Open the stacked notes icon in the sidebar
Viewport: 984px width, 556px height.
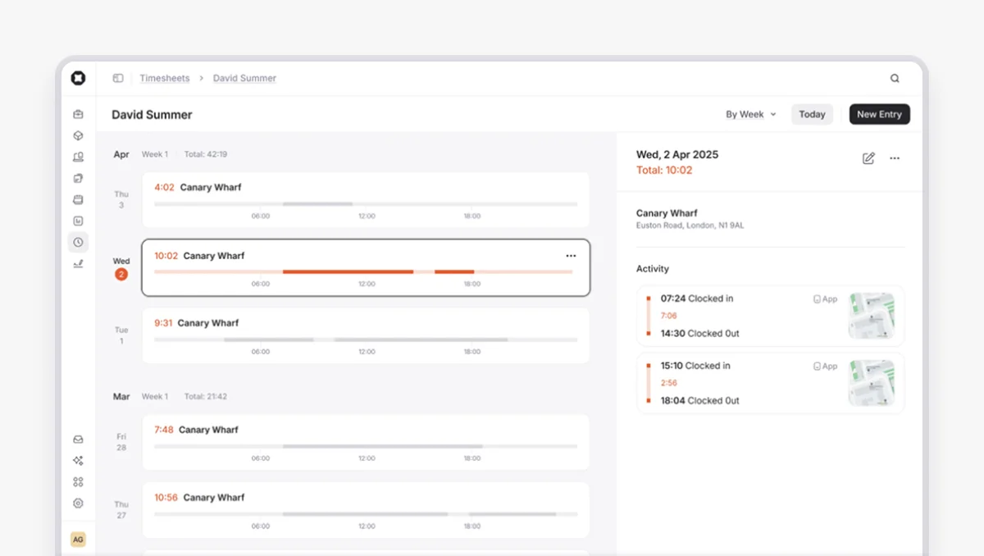tap(78, 178)
